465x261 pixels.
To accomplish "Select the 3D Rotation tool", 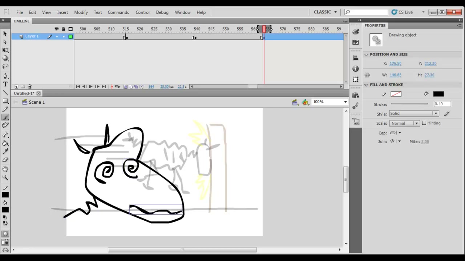I will coord(5,58).
